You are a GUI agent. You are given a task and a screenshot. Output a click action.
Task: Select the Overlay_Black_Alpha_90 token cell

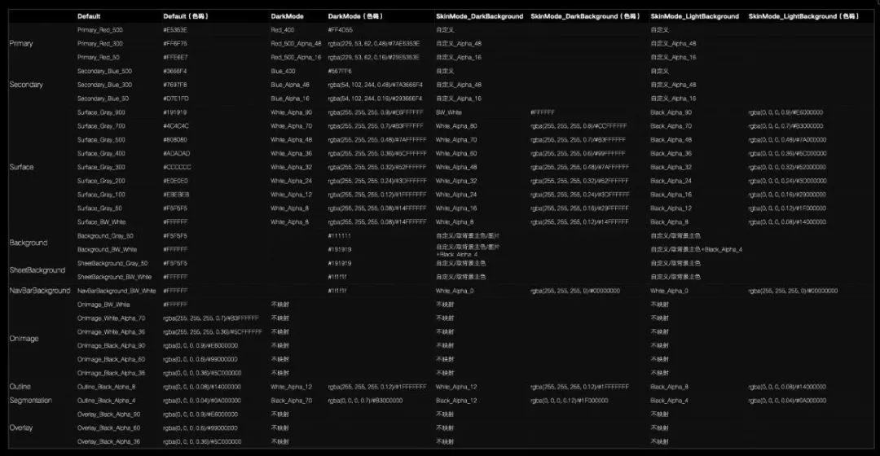108,414
